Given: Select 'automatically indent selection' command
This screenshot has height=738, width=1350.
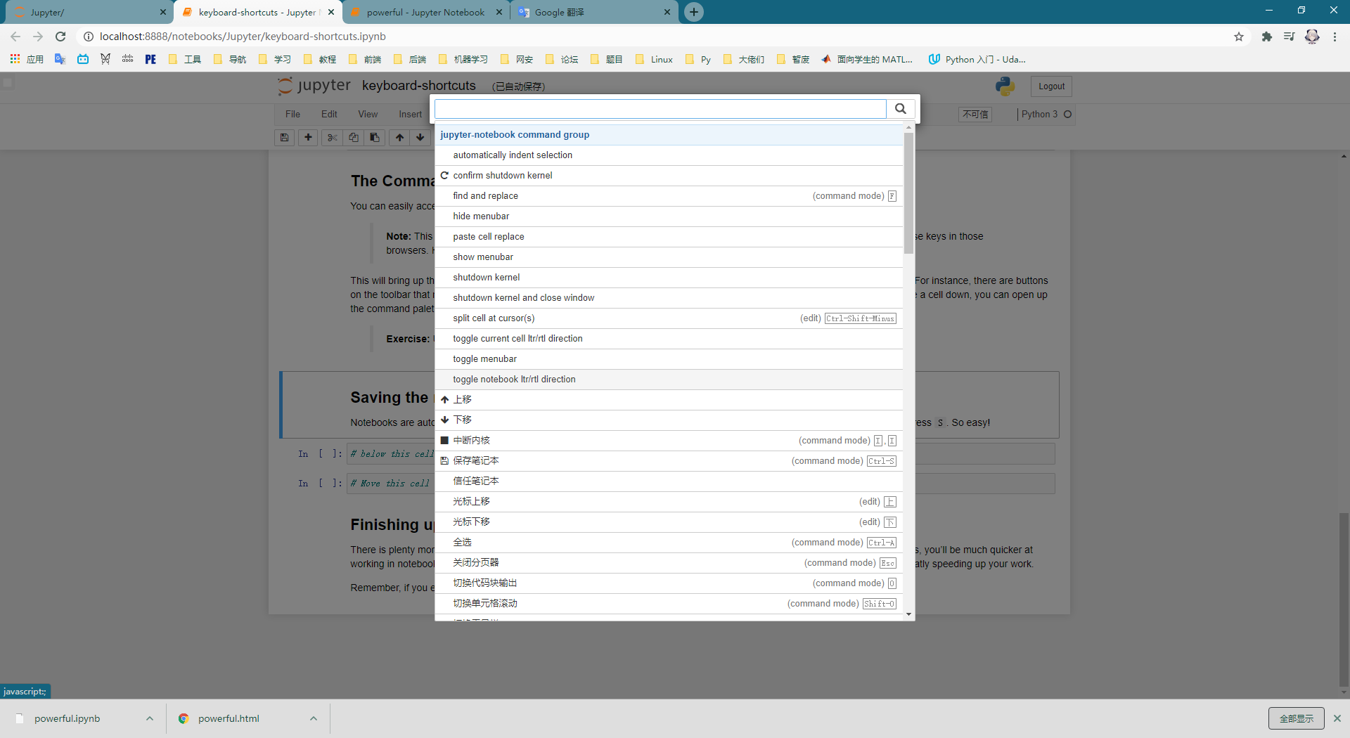Looking at the screenshot, I should point(669,155).
